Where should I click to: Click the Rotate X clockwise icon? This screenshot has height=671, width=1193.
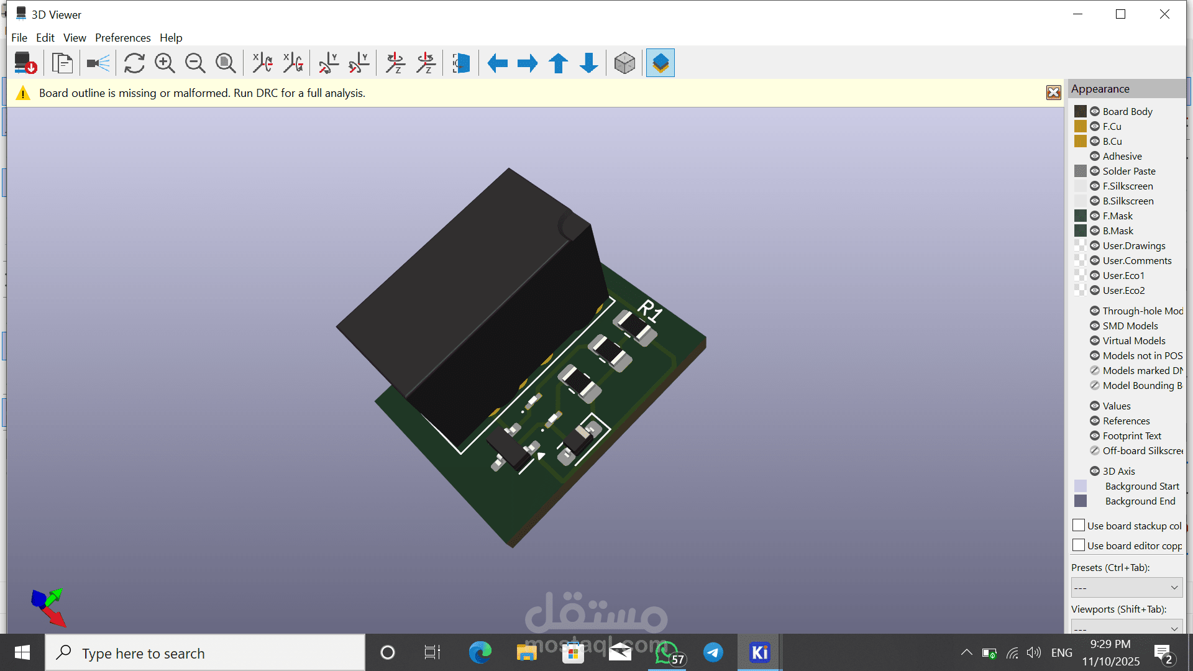pyautogui.click(x=262, y=63)
